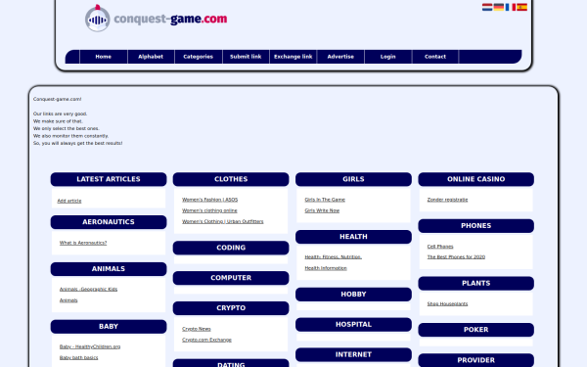Open the Latest Articles category header
This screenshot has width=587, height=367.
[x=109, y=179]
